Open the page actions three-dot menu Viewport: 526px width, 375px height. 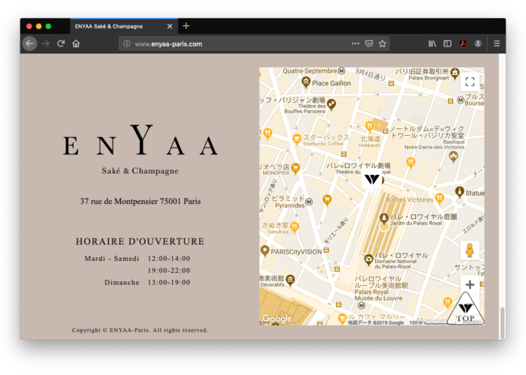coord(355,43)
